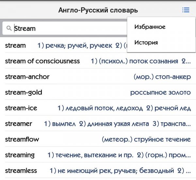
Task: Click the magnifier search icon
Action: pos(9,28)
